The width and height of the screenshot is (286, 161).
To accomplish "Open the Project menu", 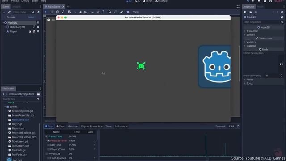I will coord(15,1).
